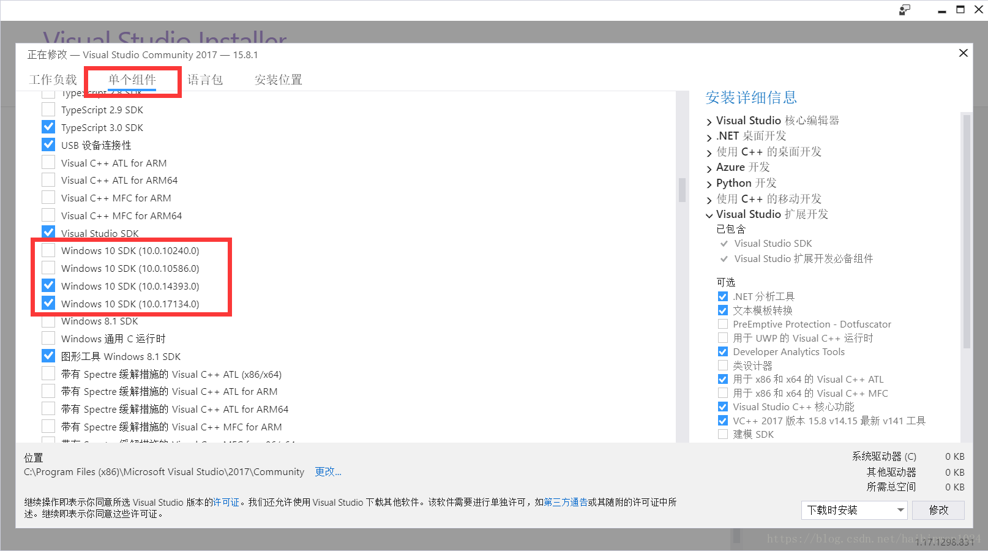This screenshot has height=551, width=988.
Task: Enable the TypeScript 2.9 SDK component
Action: click(48, 109)
